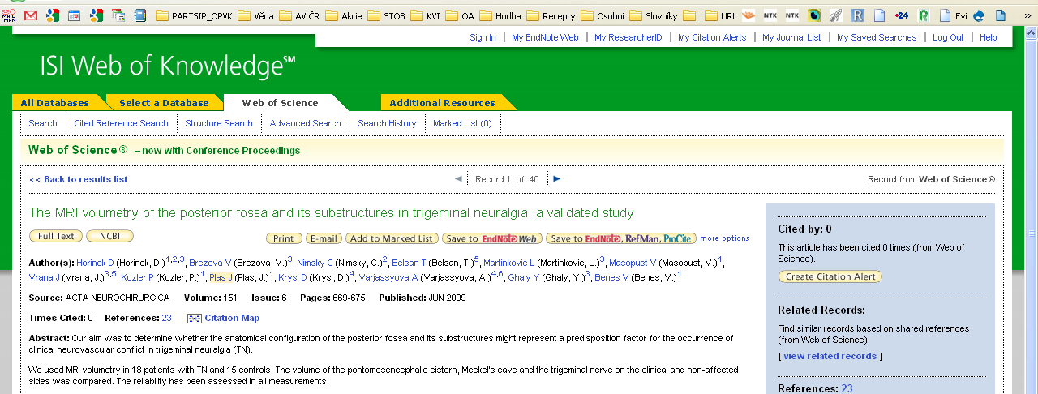
Task: Click Save to EndNote Web button
Action: (x=492, y=238)
